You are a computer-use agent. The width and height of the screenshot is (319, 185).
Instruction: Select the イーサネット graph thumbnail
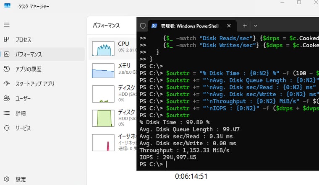(x=103, y=143)
